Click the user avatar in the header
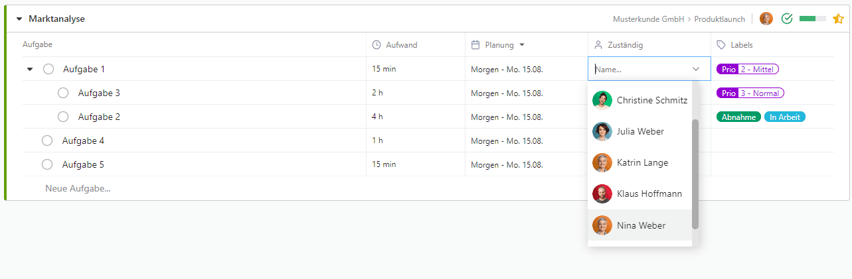Viewport: 852px width, 279px height. tap(766, 19)
